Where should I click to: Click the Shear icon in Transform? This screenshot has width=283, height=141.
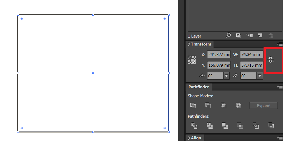point(236,76)
